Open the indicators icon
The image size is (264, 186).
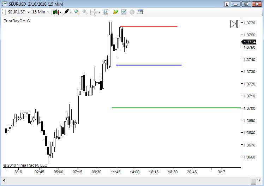tap(124, 12)
